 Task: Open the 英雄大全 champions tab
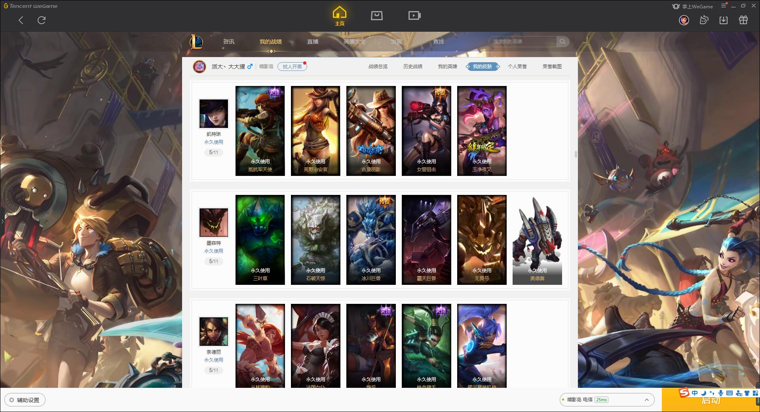pos(355,42)
